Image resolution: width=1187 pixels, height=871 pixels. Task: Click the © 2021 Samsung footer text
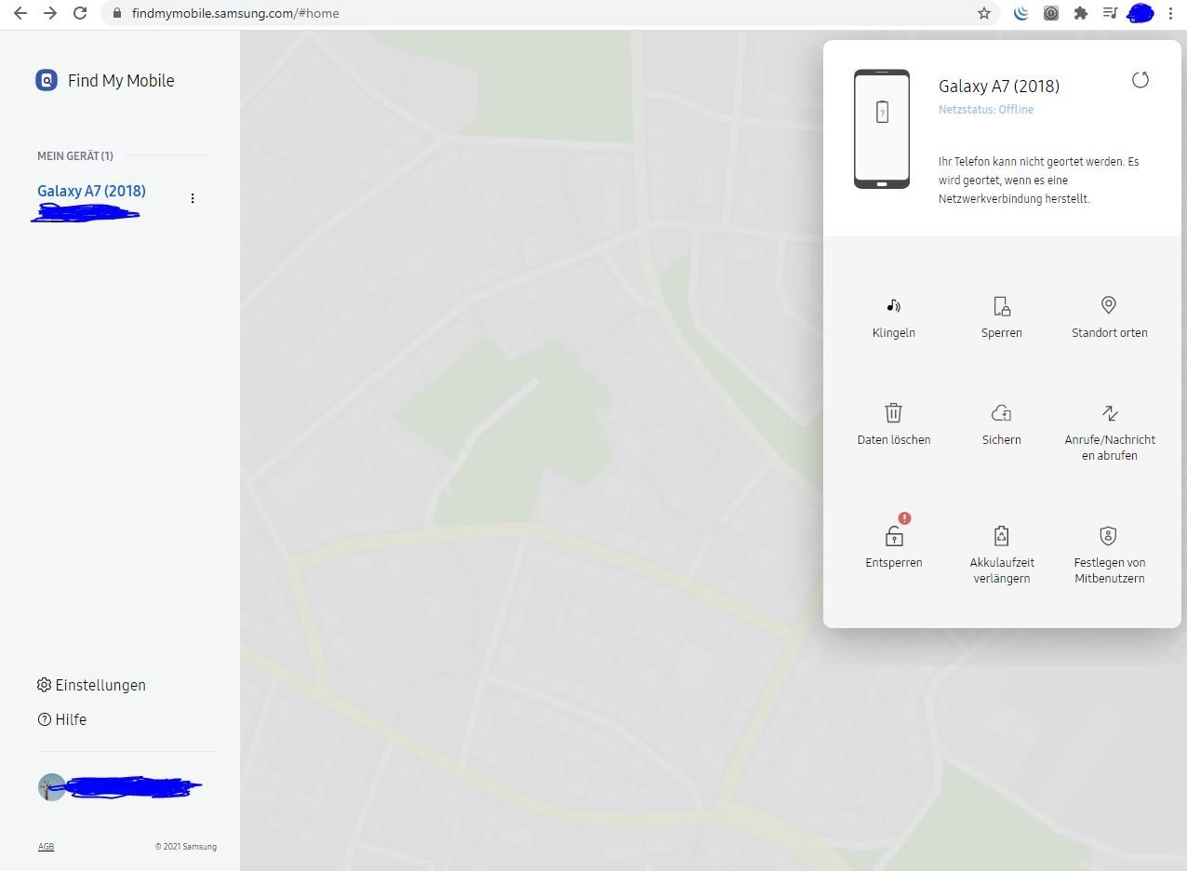[186, 847]
